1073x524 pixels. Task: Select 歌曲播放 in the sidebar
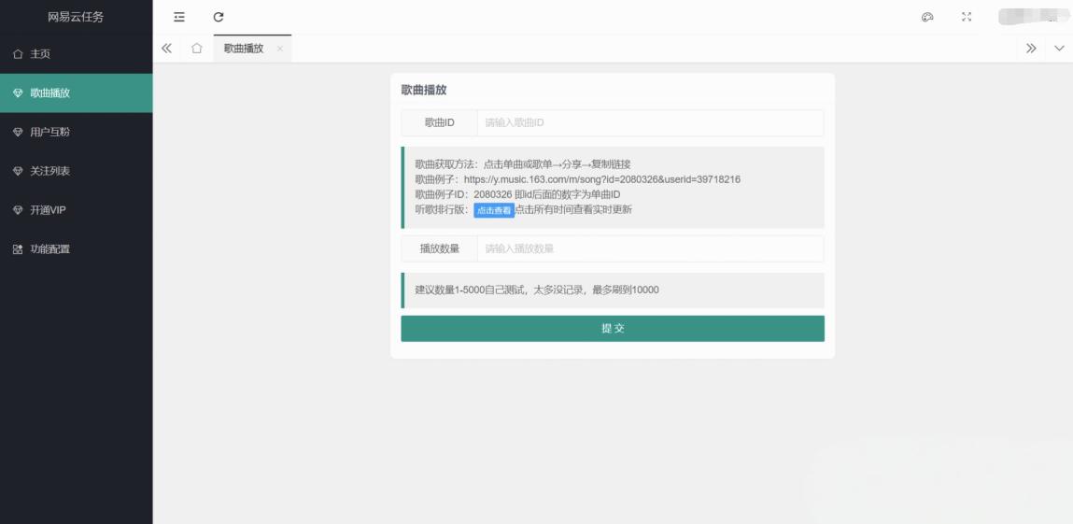click(76, 93)
